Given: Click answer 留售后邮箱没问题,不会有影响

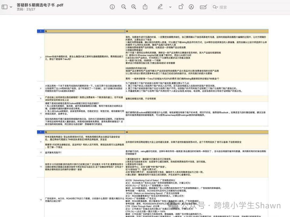Looking at the screenshot, I should (x=140, y=99).
